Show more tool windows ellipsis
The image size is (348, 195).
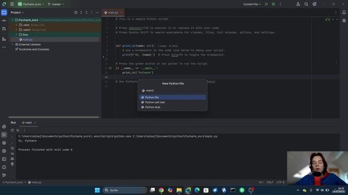coord(4,47)
